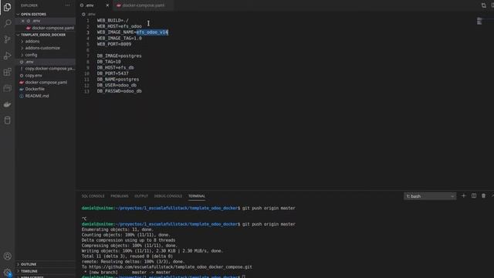494x278 pixels.
Task: Click highlighted efs_odoo_v14 value
Action: click(x=152, y=32)
